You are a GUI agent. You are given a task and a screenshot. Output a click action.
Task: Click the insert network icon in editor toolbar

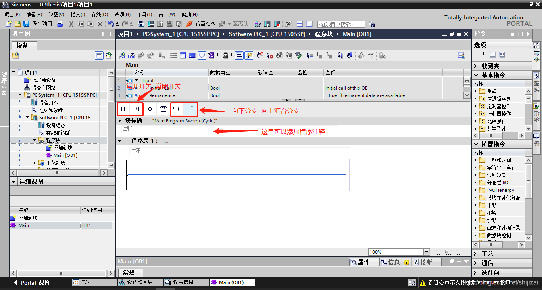tap(122, 55)
